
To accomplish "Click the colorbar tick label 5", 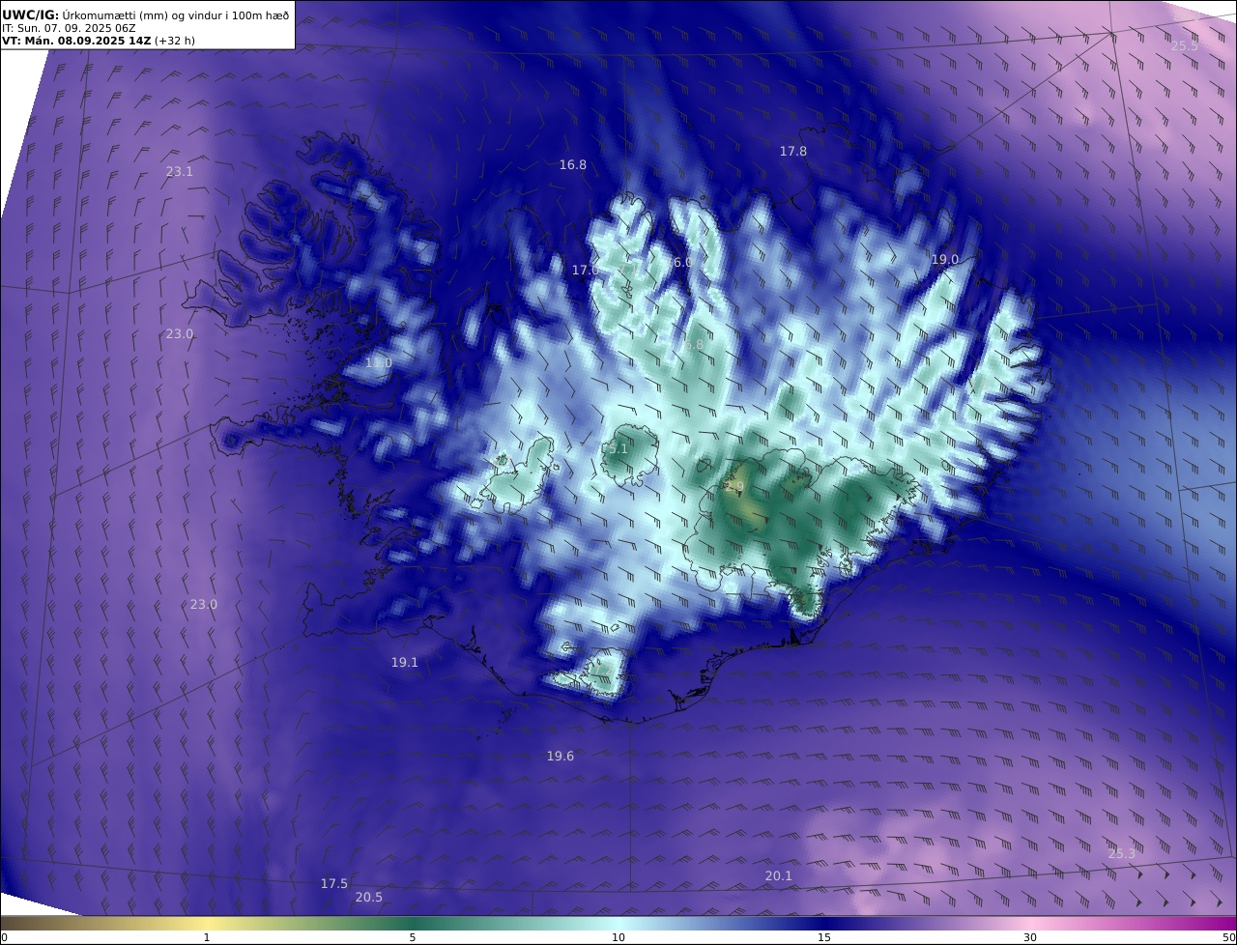I will tap(413, 937).
